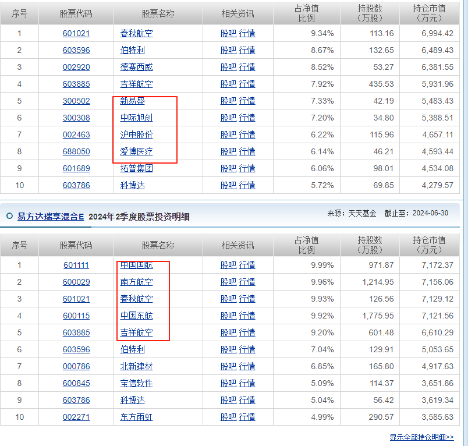The height and width of the screenshot is (446, 475).
Task: Open stock code 600115
Action: tap(76, 316)
